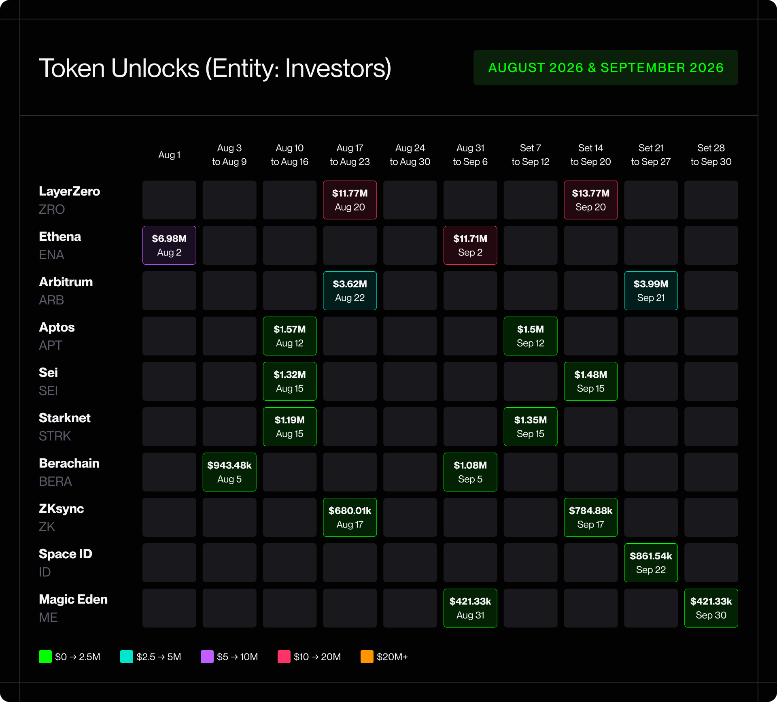This screenshot has width=777, height=702.
Task: Open ZKsync $784.88k Sep 17 unlock cell
Action: pyautogui.click(x=590, y=517)
